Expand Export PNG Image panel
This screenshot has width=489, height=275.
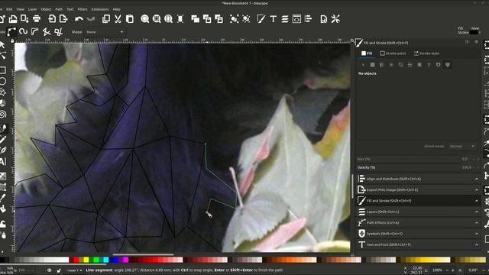point(418,189)
